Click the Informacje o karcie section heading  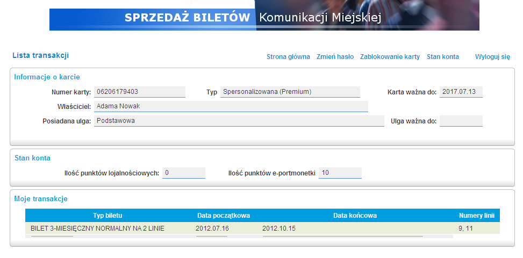pos(47,77)
